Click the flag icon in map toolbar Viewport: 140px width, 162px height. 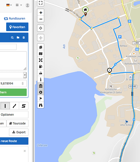[41, 98]
